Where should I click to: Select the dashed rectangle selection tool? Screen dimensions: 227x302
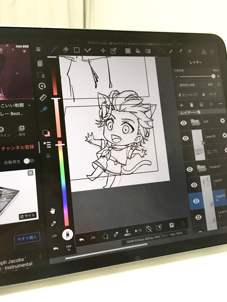pyautogui.click(x=161, y=51)
